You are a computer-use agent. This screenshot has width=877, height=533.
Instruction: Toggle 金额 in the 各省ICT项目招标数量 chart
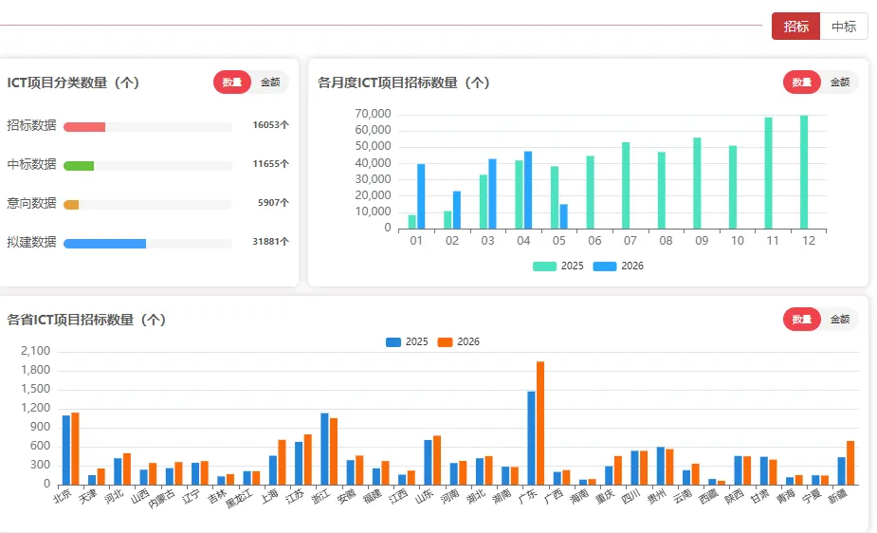[839, 320]
